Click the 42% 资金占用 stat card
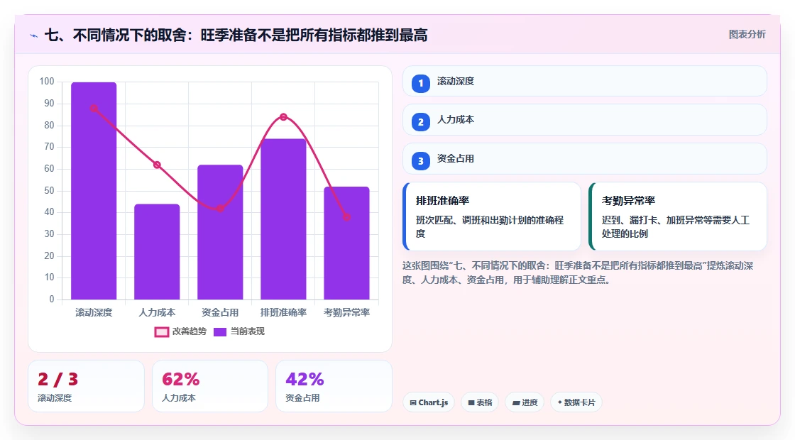 [x=334, y=386]
